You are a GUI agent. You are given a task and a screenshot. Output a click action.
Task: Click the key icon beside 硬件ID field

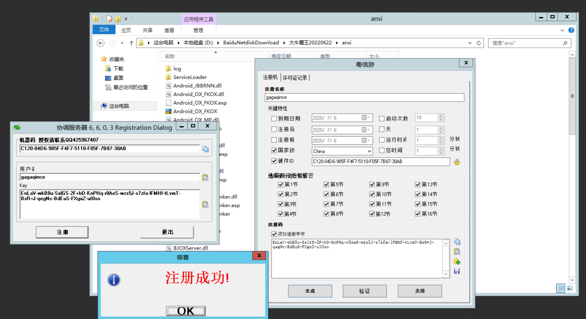click(x=456, y=161)
